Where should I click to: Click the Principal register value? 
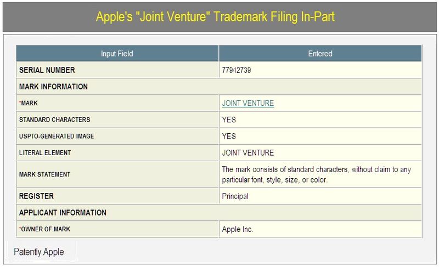click(235, 196)
